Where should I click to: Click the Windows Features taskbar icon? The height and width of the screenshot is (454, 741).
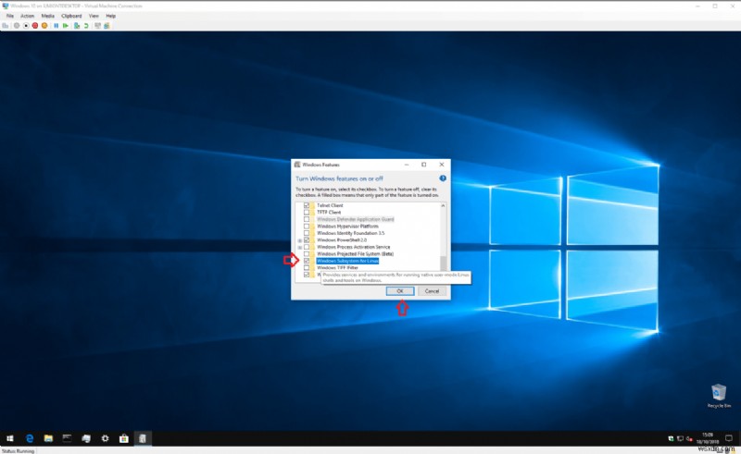click(143, 438)
